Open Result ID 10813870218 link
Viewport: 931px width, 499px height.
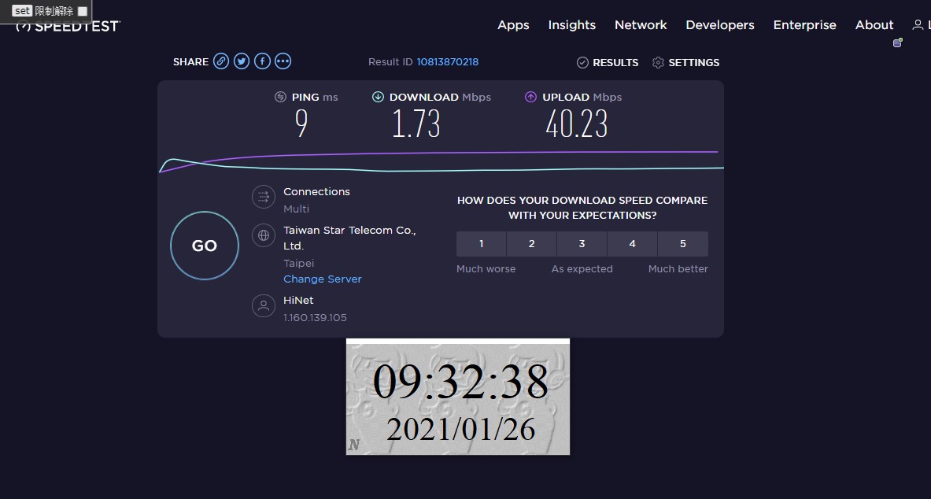click(448, 61)
